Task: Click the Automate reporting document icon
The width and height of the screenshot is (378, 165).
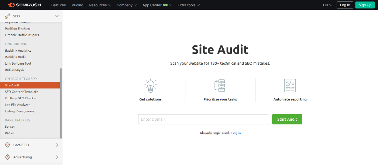Action: coord(290,85)
